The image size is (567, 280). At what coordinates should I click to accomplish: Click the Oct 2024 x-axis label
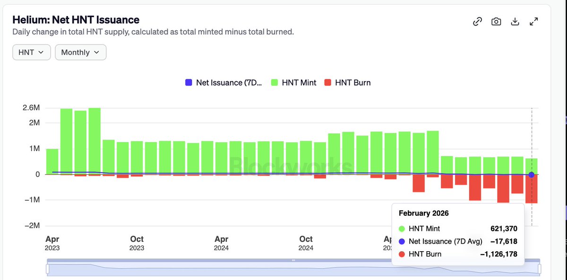(x=306, y=243)
